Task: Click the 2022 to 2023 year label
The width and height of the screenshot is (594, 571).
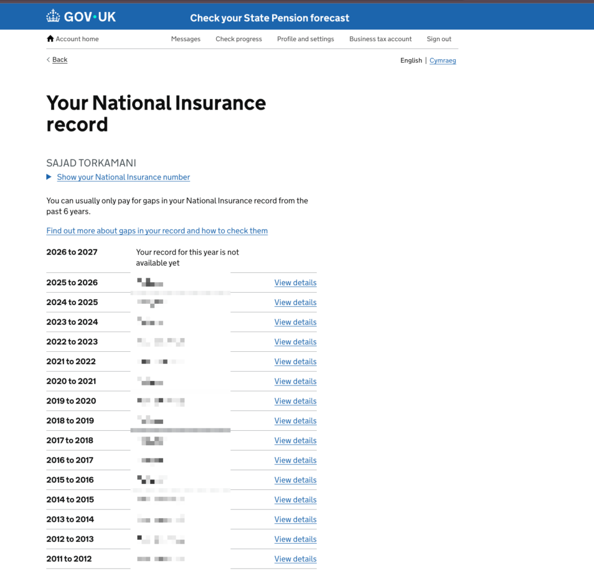Action: 72,341
